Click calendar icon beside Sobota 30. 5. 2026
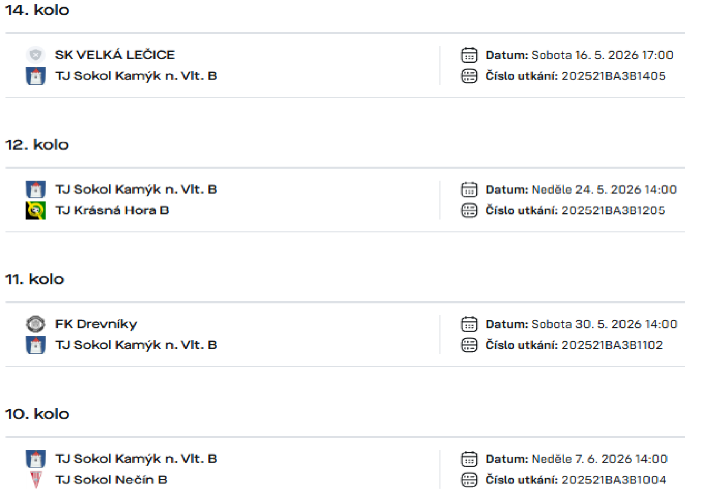The height and width of the screenshot is (504, 704). click(469, 324)
